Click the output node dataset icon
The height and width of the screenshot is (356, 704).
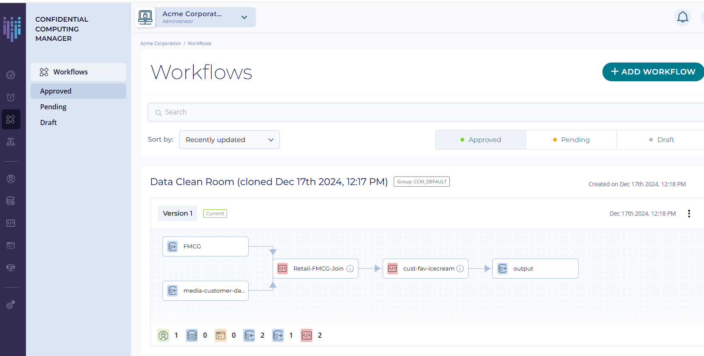(x=502, y=269)
